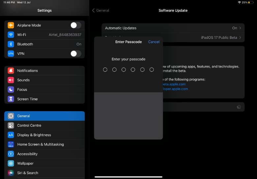Open iPadOS 17 Public Beta chevron
This screenshot has height=179, width=257.
click(x=240, y=38)
